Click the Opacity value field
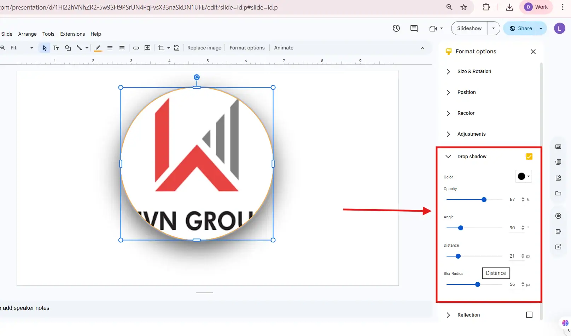Screen dimensions: 571x336 512,200
